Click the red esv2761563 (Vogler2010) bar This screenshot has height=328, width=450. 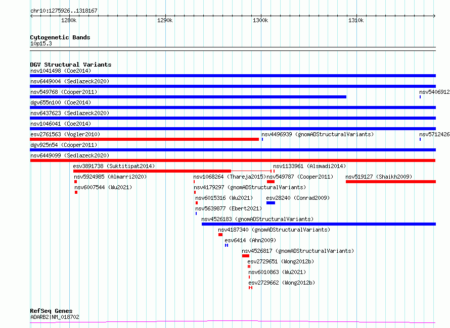(x=145, y=139)
